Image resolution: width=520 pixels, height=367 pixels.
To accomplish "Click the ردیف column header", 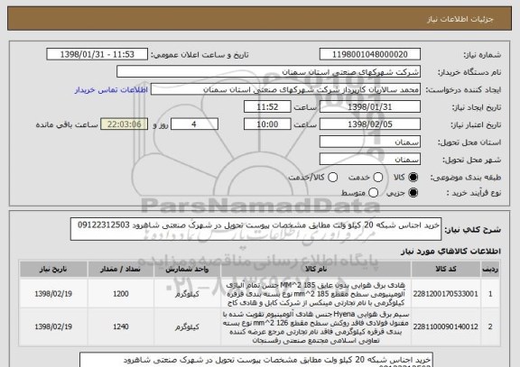I will 490,269.
